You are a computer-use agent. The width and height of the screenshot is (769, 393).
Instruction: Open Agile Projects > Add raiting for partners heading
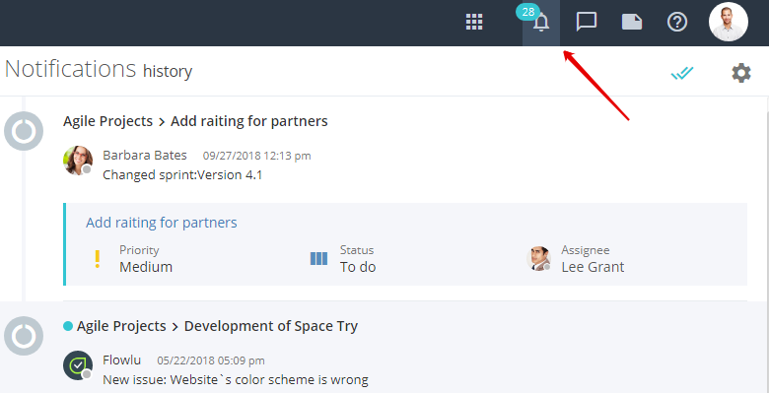pyautogui.click(x=195, y=121)
